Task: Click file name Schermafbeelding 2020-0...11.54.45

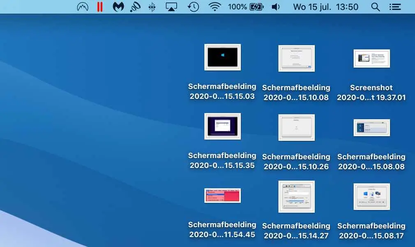Action: point(222,229)
